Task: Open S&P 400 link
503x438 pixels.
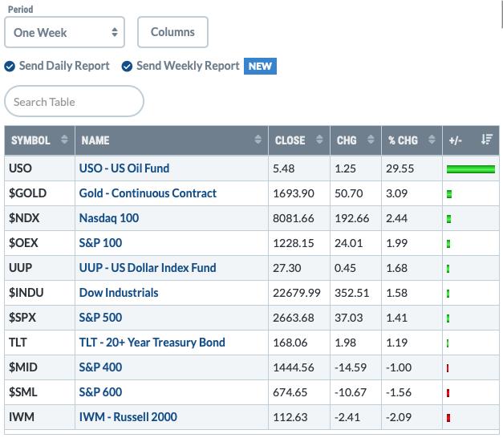Action: click(100, 367)
